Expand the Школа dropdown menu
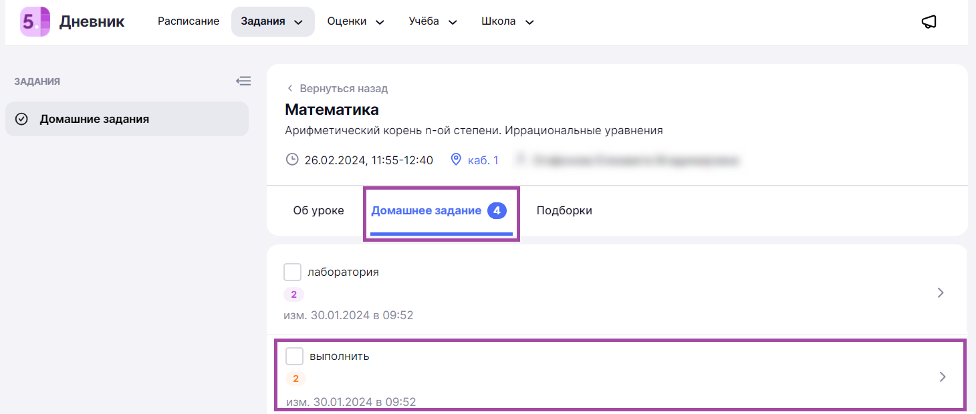 pyautogui.click(x=507, y=21)
